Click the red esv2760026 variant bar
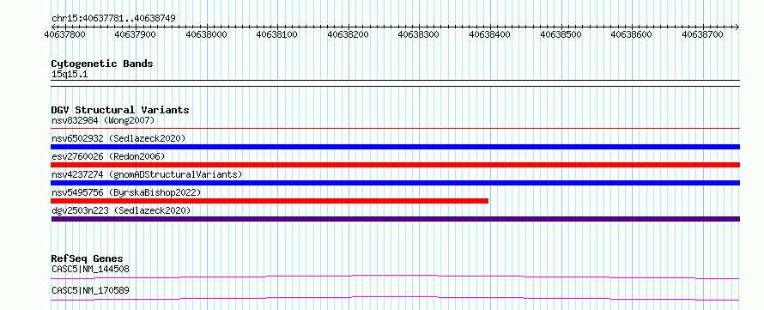This screenshot has width=764, height=310. point(395,165)
